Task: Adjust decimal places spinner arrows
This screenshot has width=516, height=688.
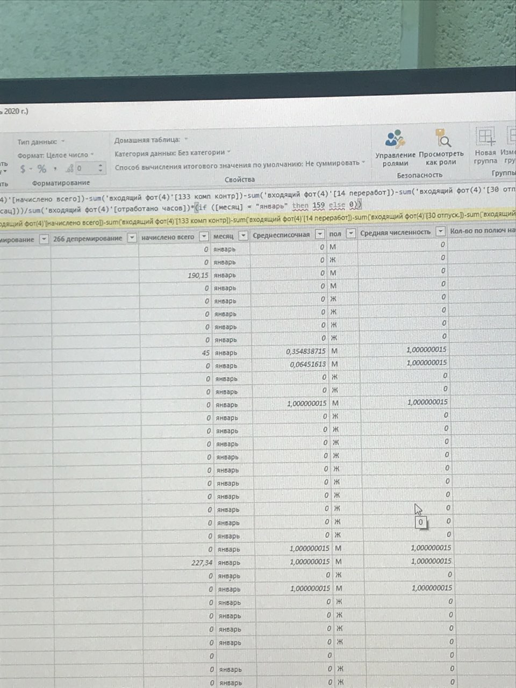Action: click(x=101, y=168)
